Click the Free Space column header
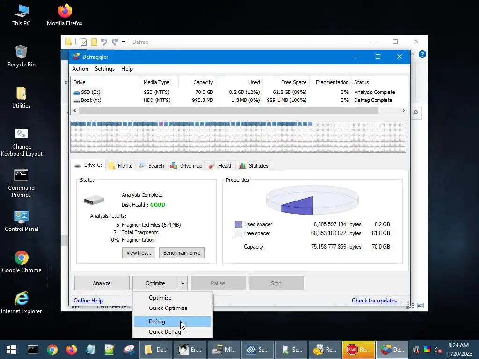This screenshot has width=479, height=359. (286, 82)
